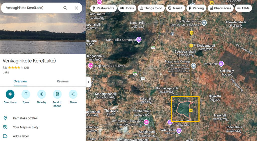Click Send to phone icon
The height and width of the screenshot is (141, 257).
coord(57,94)
